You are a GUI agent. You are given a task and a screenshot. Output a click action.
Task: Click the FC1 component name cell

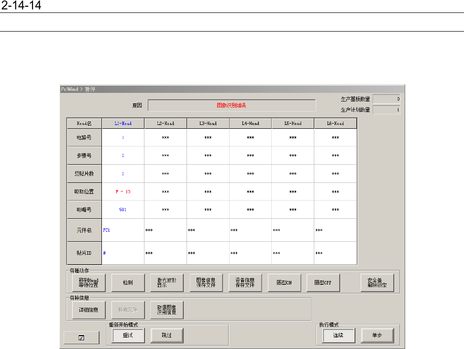click(123, 230)
